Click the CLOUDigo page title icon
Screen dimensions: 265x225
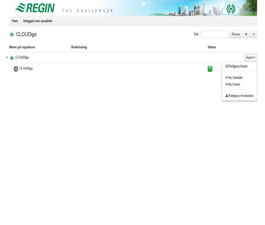pos(11,34)
